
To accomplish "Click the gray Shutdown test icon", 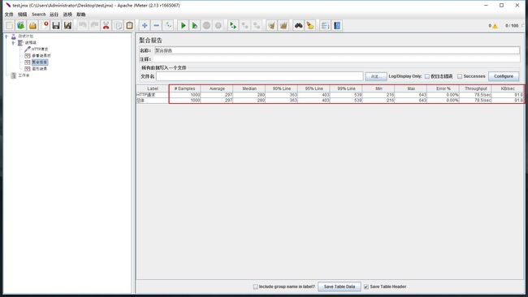I will (219, 26).
